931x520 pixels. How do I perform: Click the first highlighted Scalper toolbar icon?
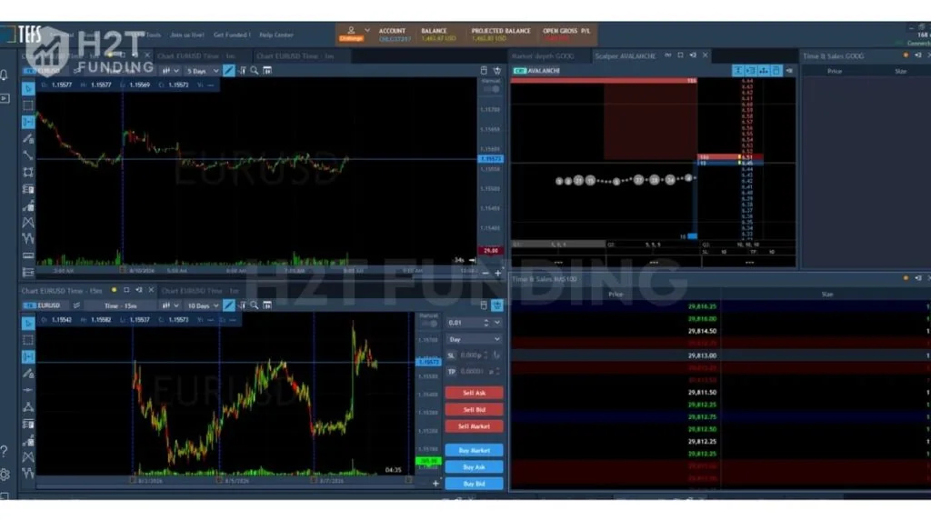point(738,71)
